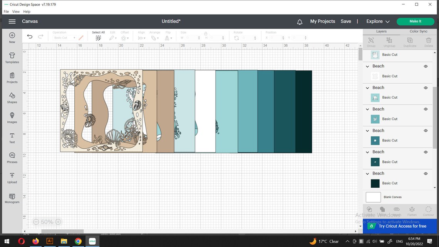Click the operation color pen swatch
This screenshot has width=439, height=247.
[81, 37]
